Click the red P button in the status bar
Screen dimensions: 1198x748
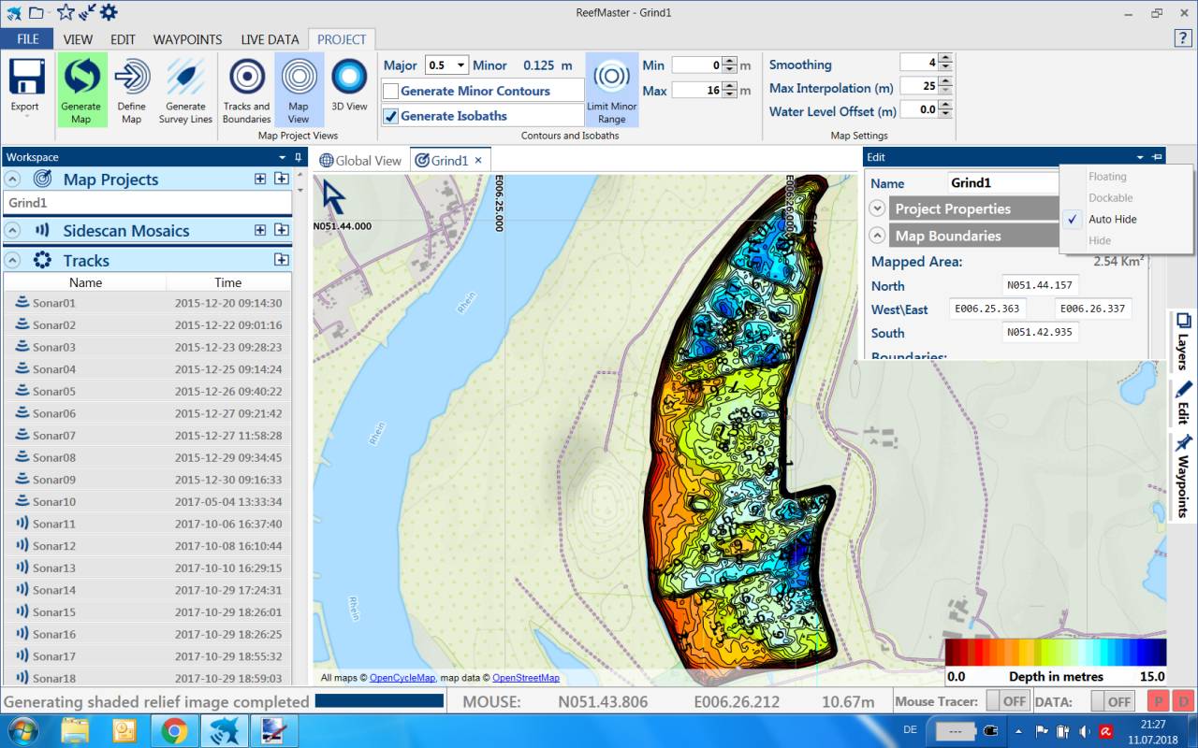pyautogui.click(x=1158, y=701)
